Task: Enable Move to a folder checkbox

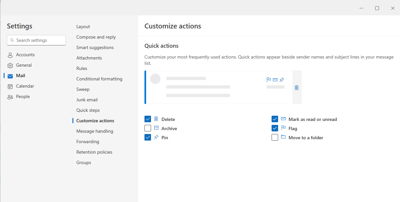Action: (x=275, y=137)
